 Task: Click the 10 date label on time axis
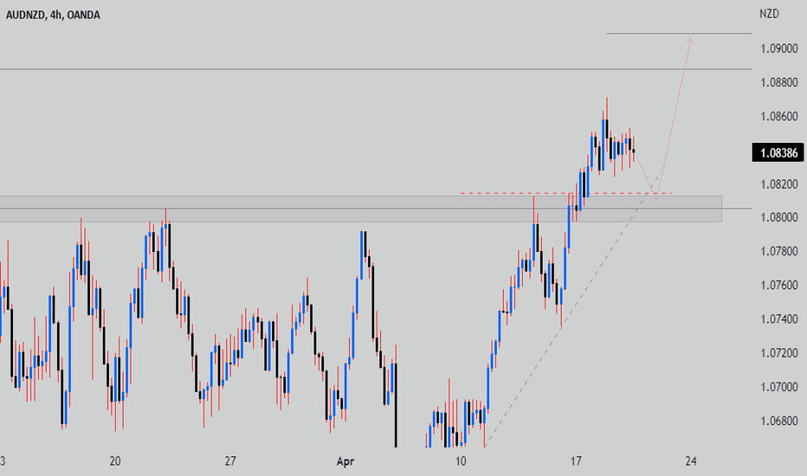(461, 461)
